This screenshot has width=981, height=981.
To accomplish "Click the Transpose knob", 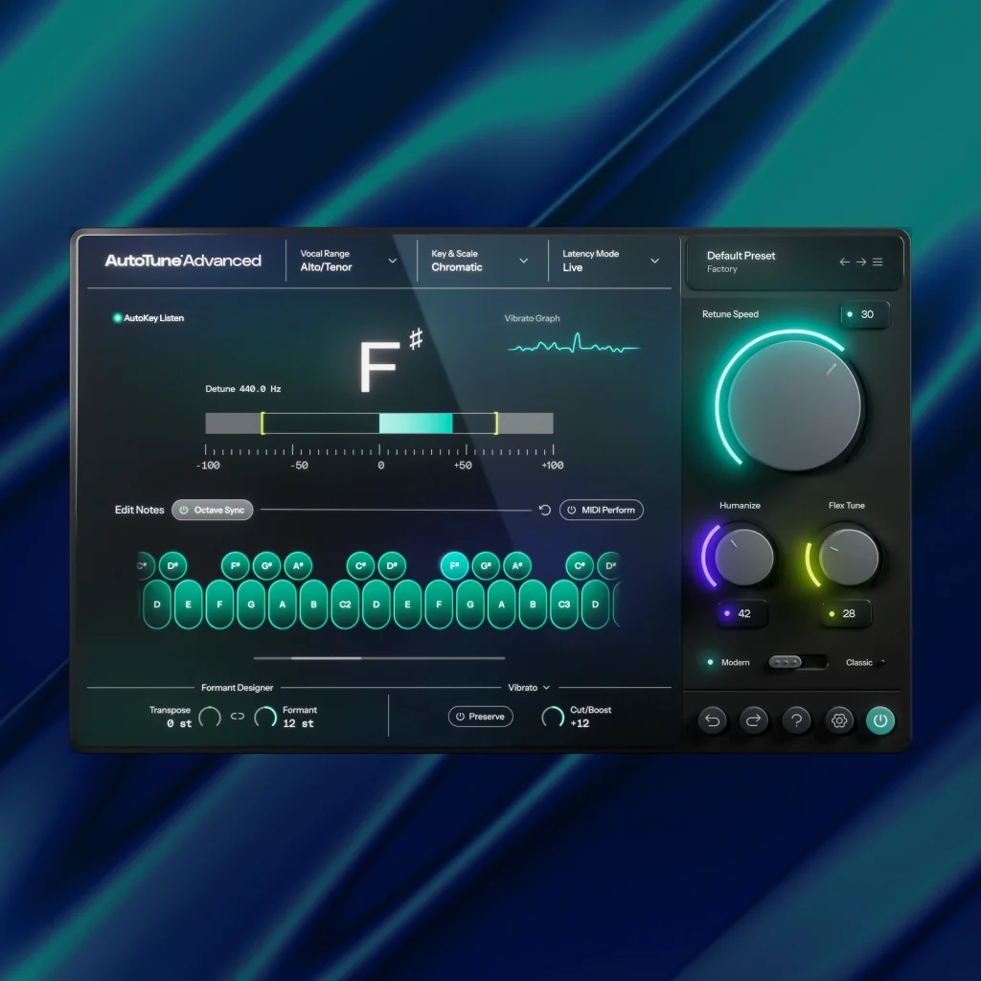I will click(210, 717).
